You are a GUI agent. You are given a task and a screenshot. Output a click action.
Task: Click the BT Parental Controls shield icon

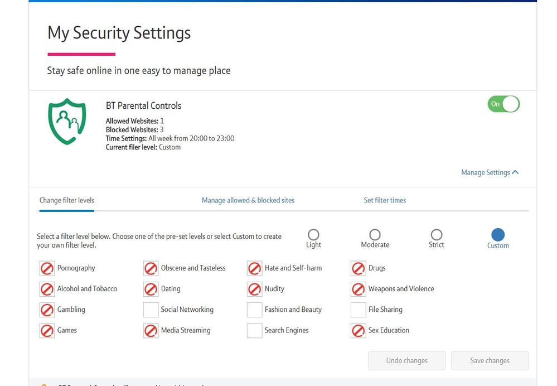(x=67, y=122)
